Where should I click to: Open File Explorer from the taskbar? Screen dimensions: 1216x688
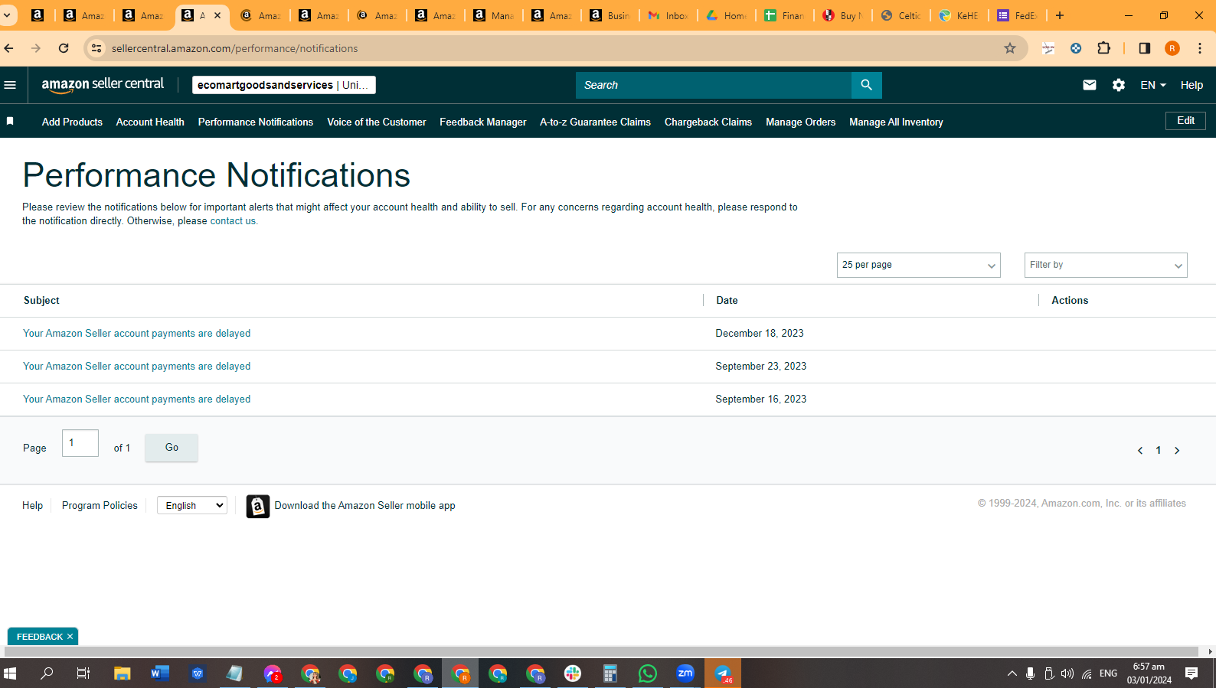tap(123, 673)
